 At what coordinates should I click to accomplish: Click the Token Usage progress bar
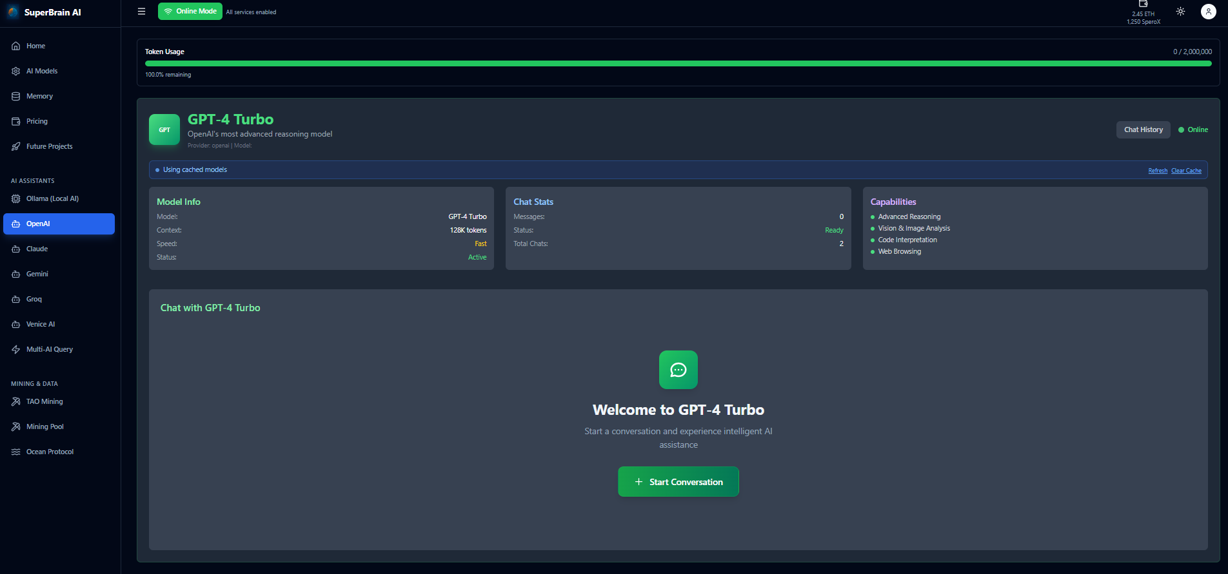678,64
